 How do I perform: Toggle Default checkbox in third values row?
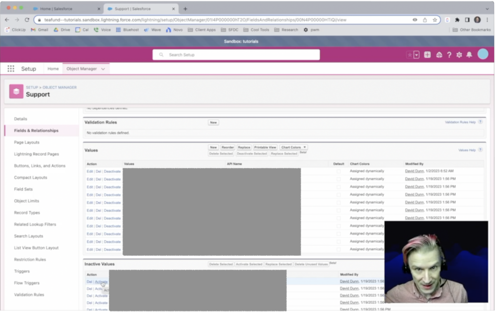pyautogui.click(x=339, y=187)
